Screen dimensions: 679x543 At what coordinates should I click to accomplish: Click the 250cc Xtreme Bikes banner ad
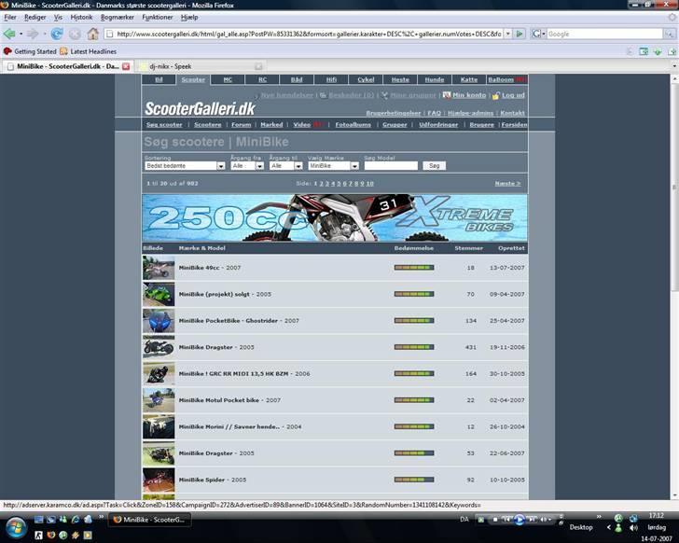coord(335,217)
